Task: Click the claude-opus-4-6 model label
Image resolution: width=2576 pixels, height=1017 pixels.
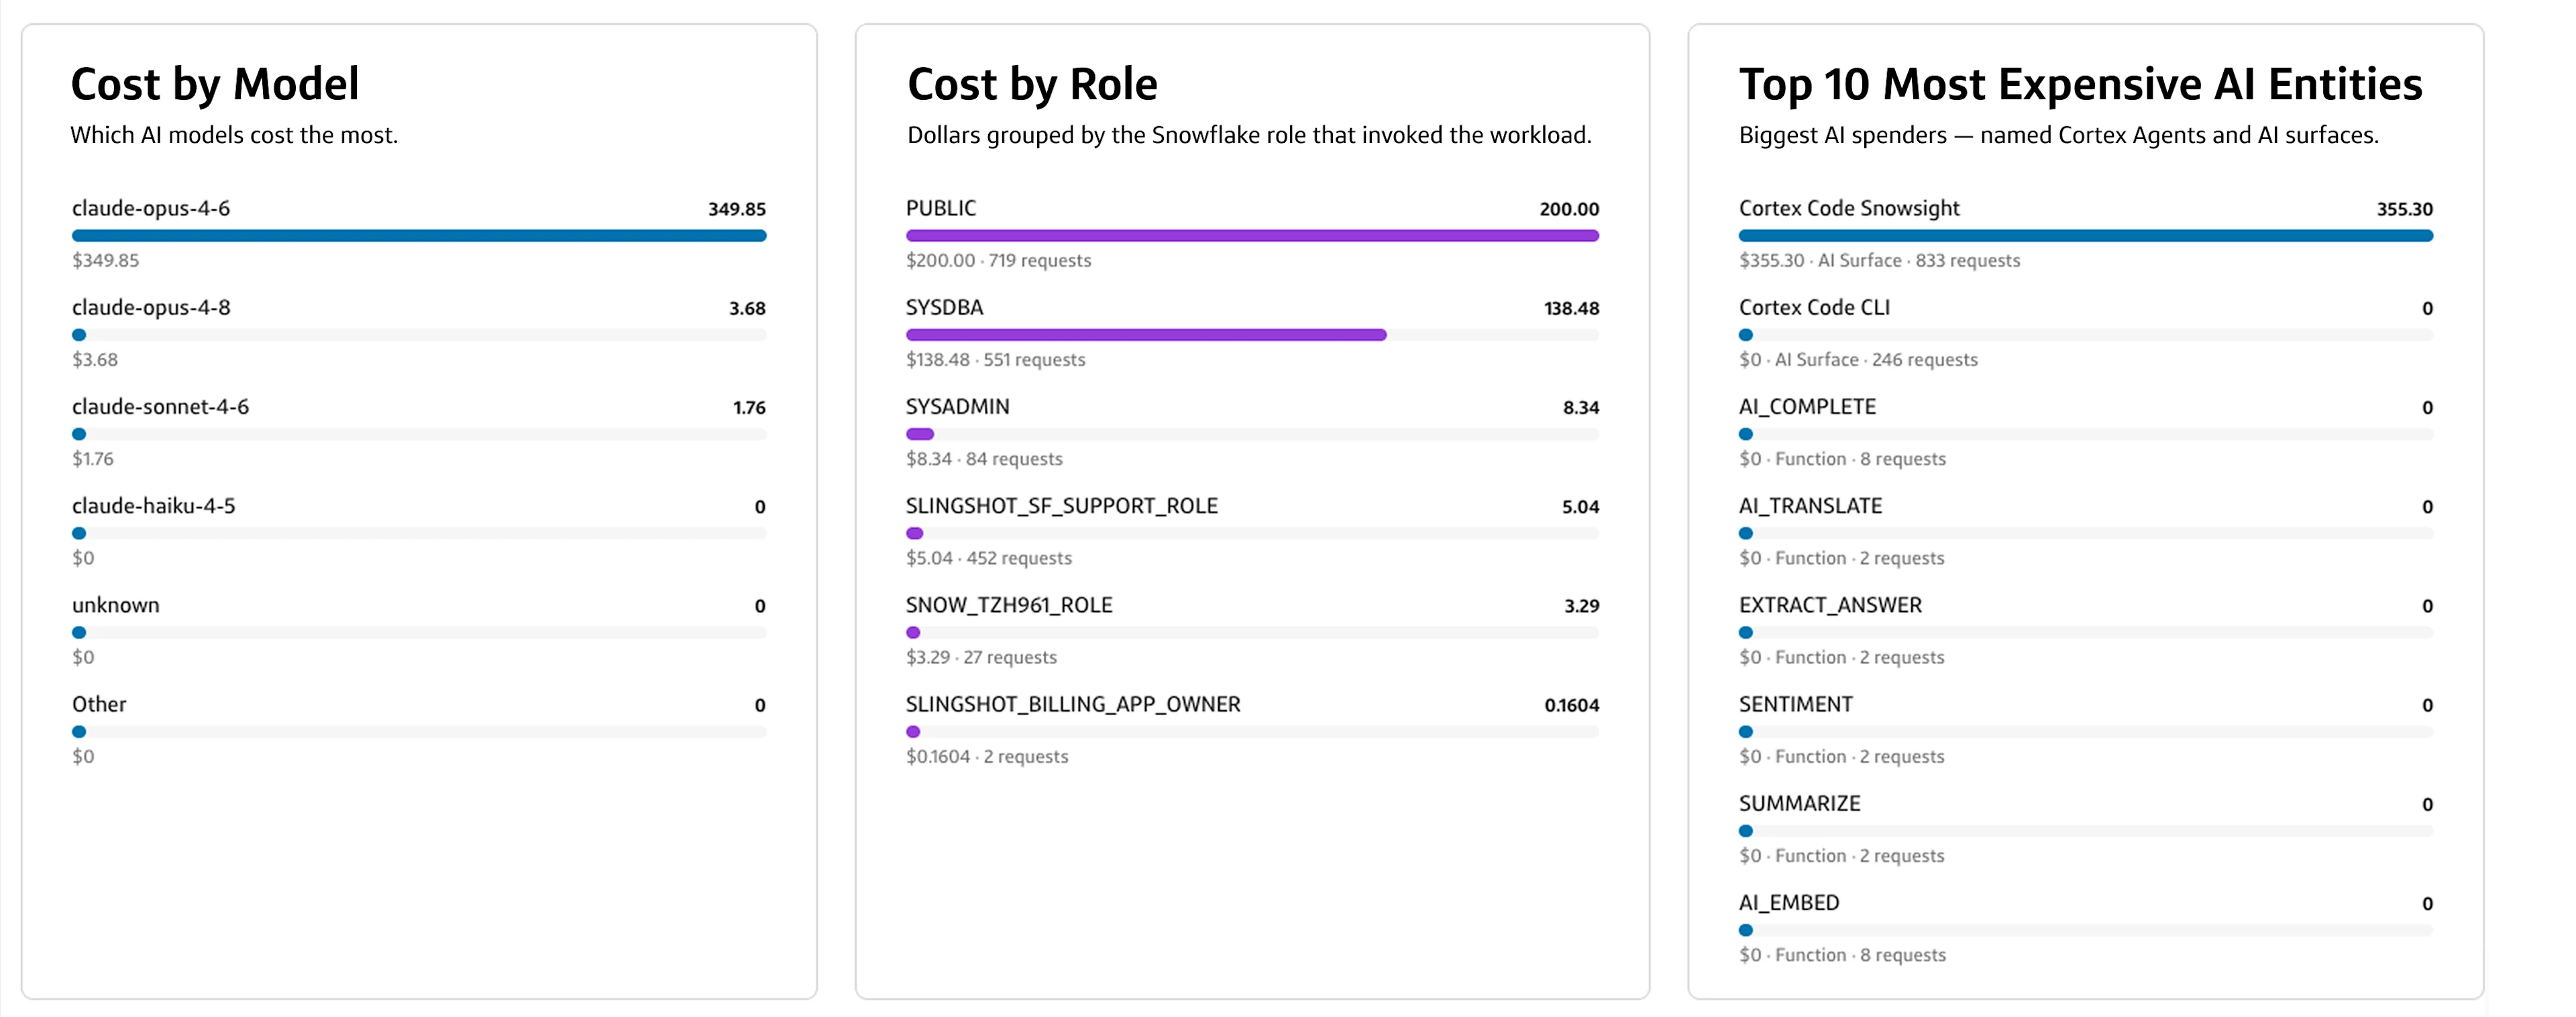Action: pos(151,208)
